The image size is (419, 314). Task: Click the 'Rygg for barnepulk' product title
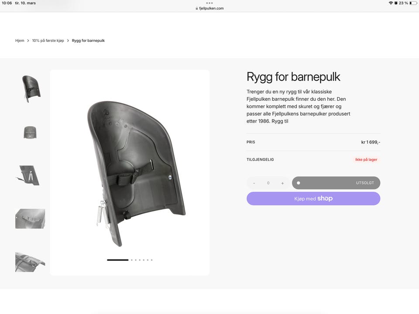tap(293, 77)
